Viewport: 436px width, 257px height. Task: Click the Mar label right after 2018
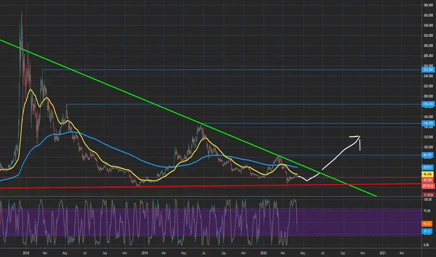[x=45, y=253]
